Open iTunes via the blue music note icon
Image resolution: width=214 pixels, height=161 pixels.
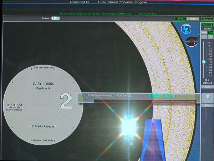pos(186,29)
